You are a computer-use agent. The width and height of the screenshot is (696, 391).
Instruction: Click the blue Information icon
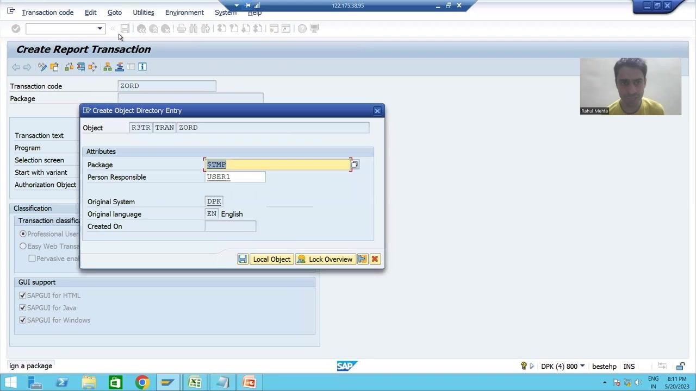pos(142,67)
